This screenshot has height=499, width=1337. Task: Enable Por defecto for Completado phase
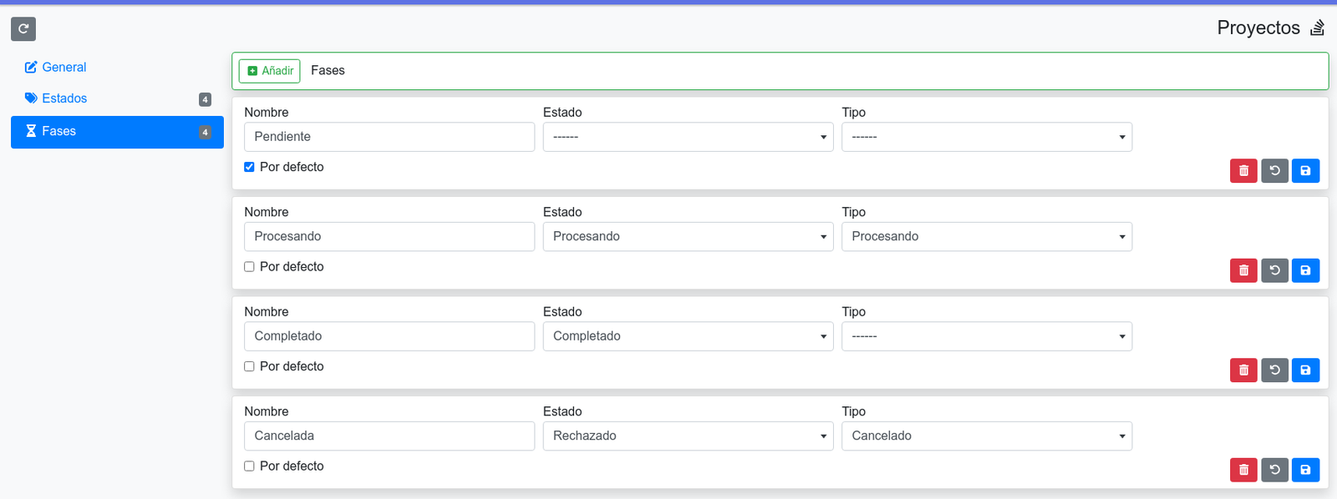coord(249,366)
